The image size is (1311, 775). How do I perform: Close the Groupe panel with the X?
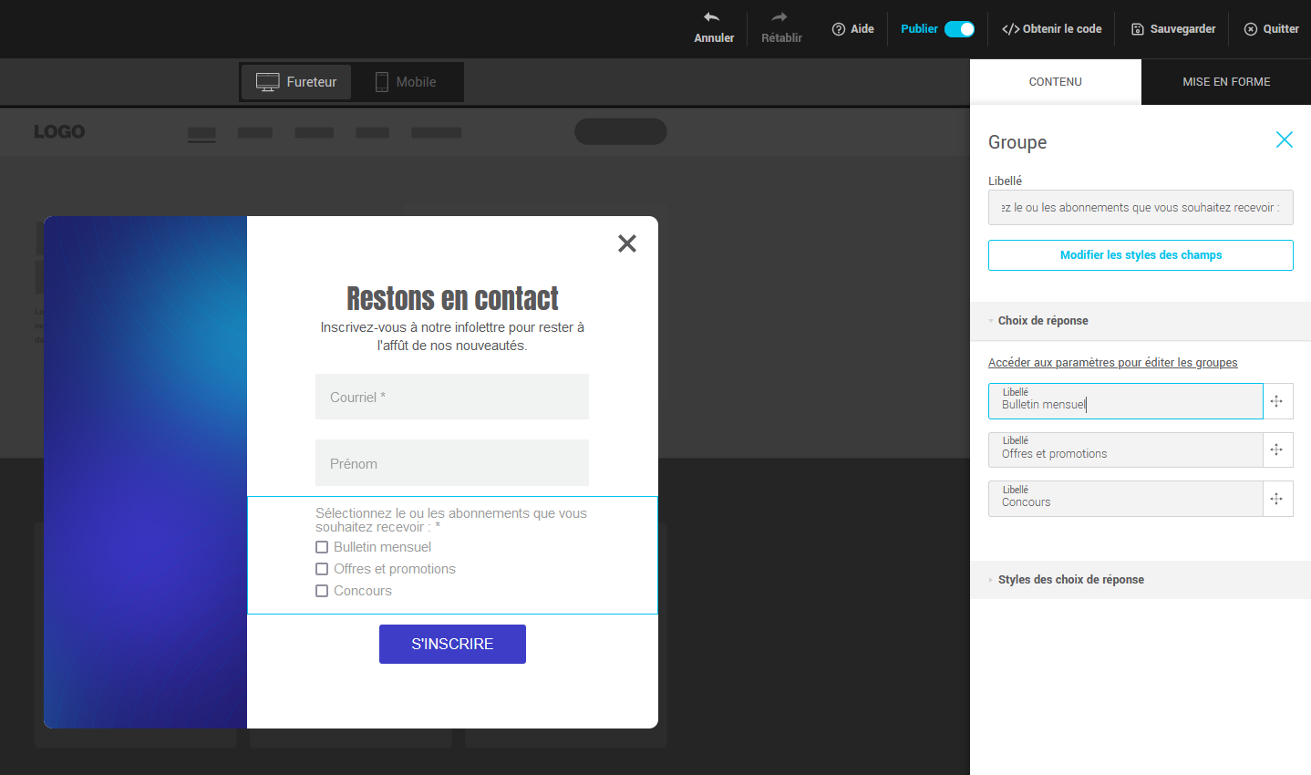1284,139
